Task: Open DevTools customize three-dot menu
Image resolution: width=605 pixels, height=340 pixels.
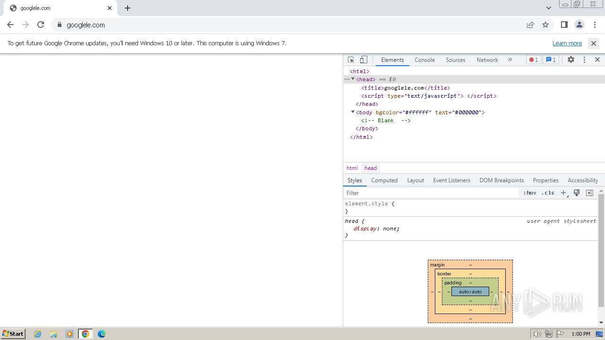Action: pos(584,60)
